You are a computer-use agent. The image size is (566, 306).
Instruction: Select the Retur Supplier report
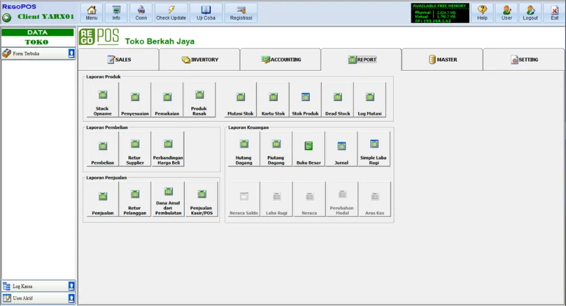pyautogui.click(x=135, y=149)
